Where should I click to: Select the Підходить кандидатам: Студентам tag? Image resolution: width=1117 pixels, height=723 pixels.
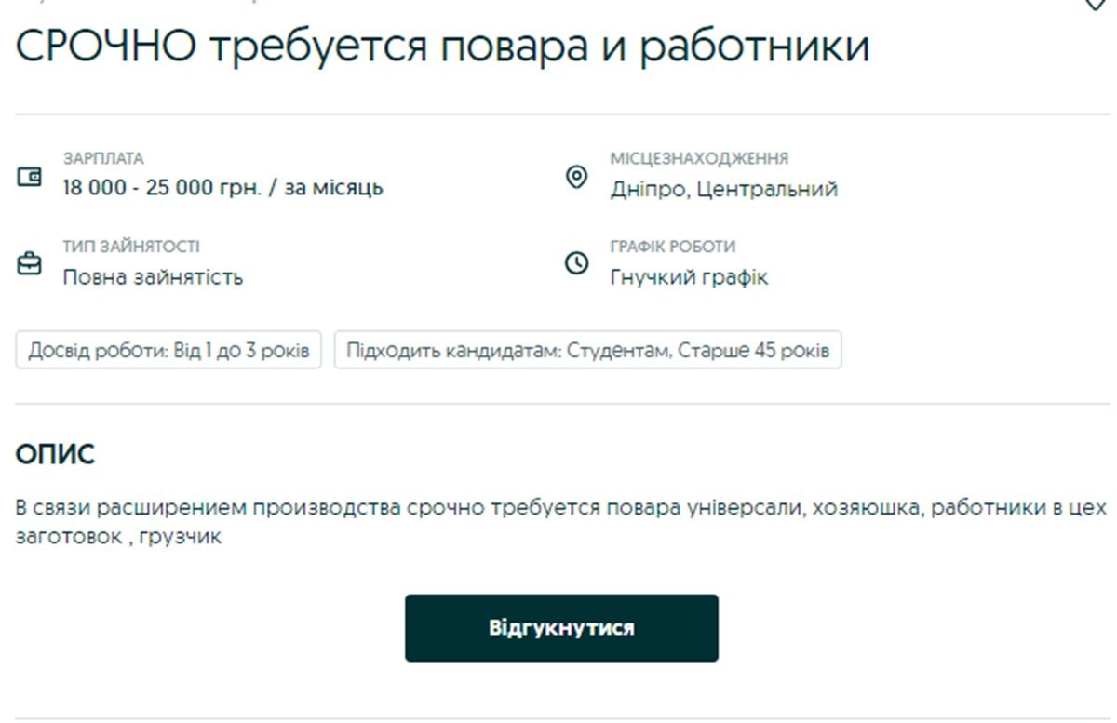[x=590, y=351]
